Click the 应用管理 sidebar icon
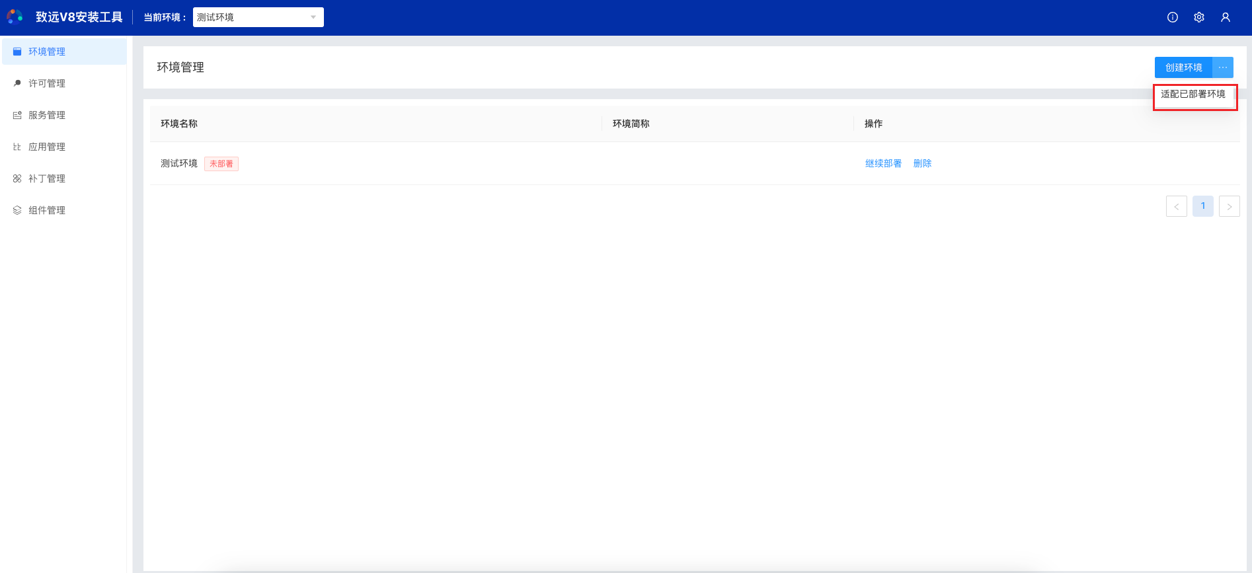 pos(17,147)
